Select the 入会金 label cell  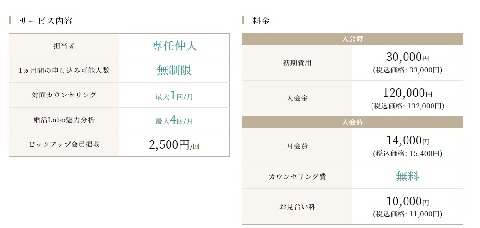pos(297,98)
